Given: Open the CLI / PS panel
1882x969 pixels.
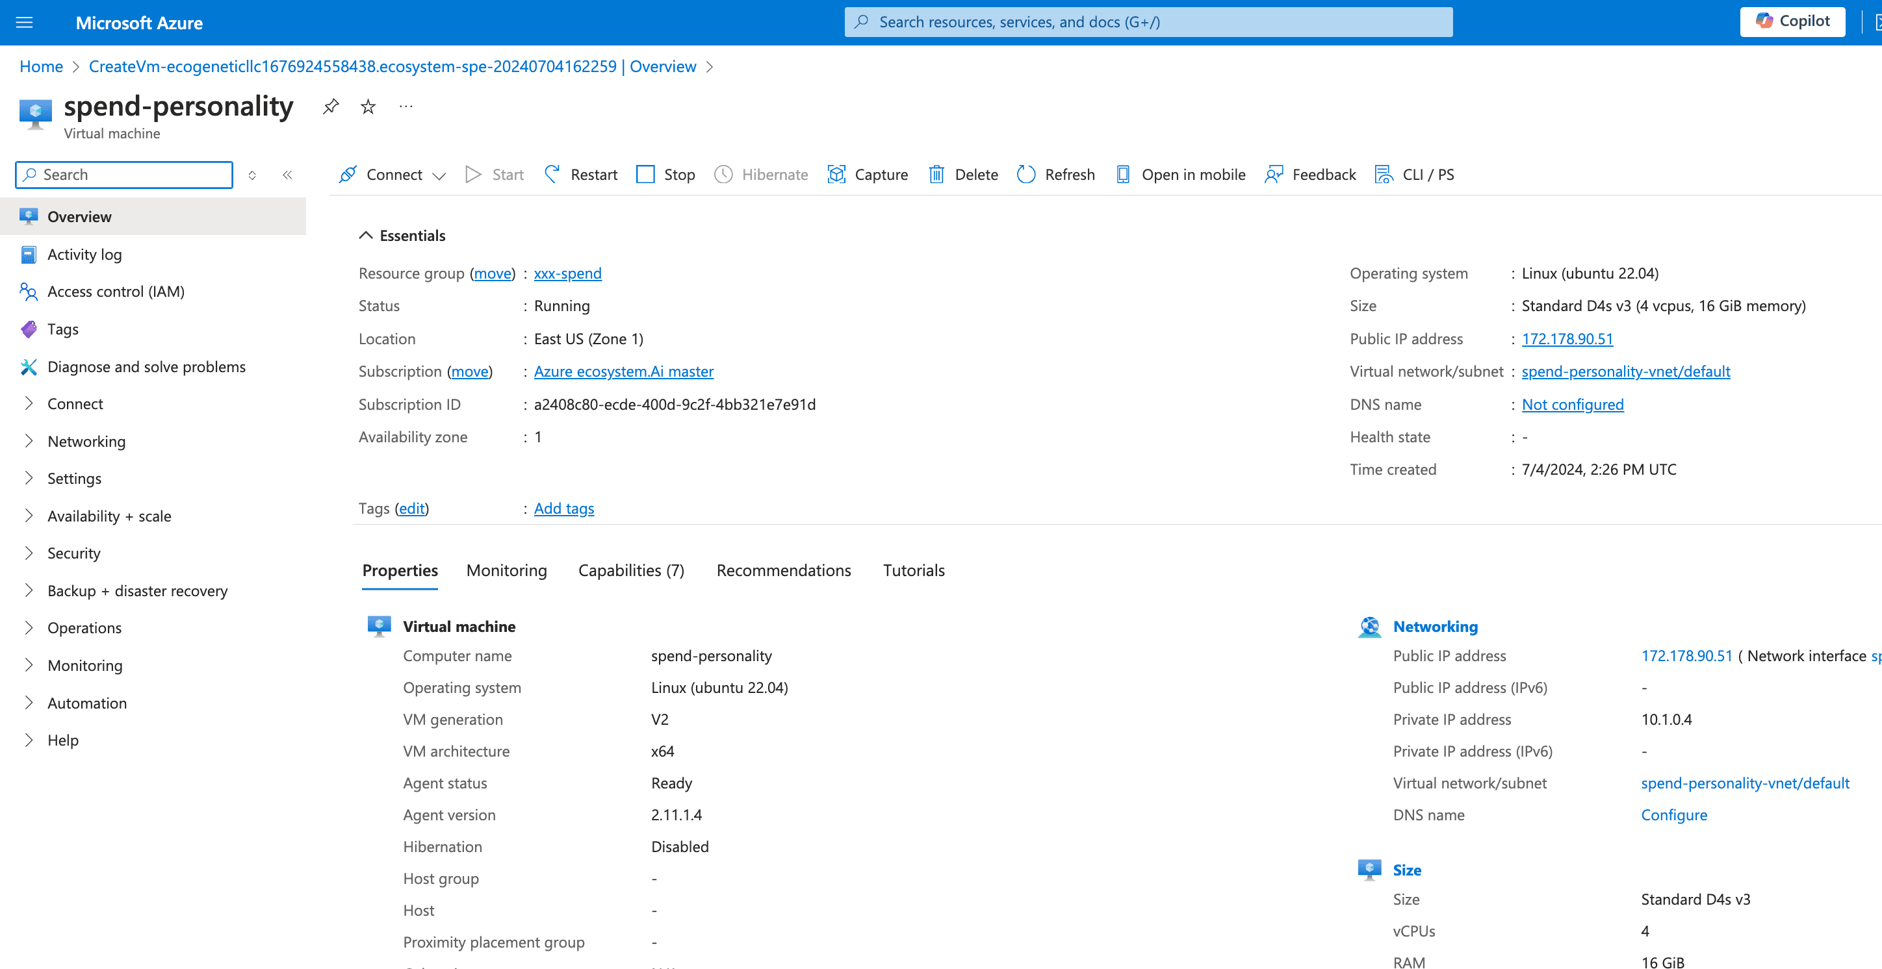Looking at the screenshot, I should point(1414,175).
